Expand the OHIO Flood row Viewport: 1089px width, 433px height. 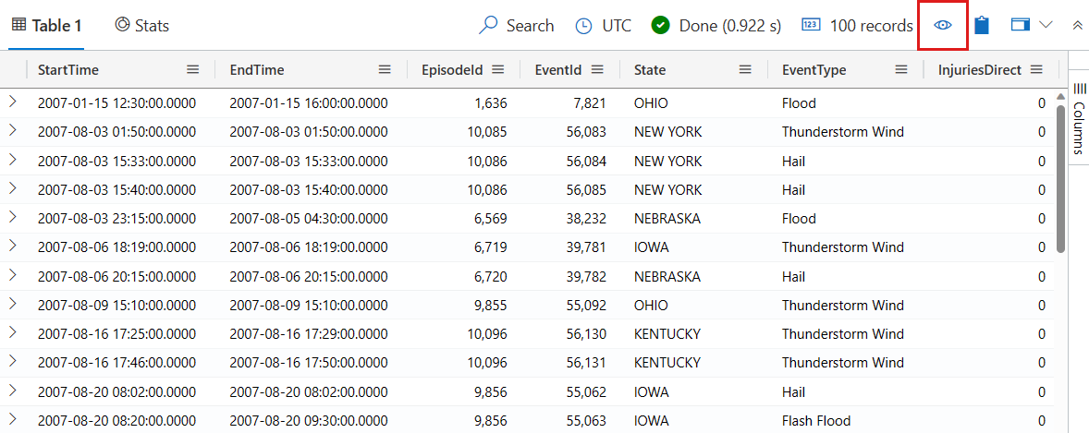13,102
